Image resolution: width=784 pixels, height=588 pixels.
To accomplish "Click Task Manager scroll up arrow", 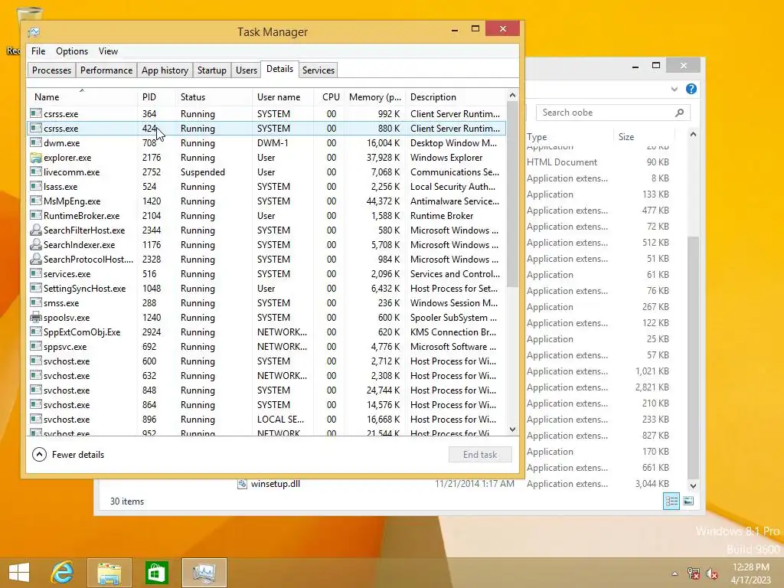I will (512, 95).
